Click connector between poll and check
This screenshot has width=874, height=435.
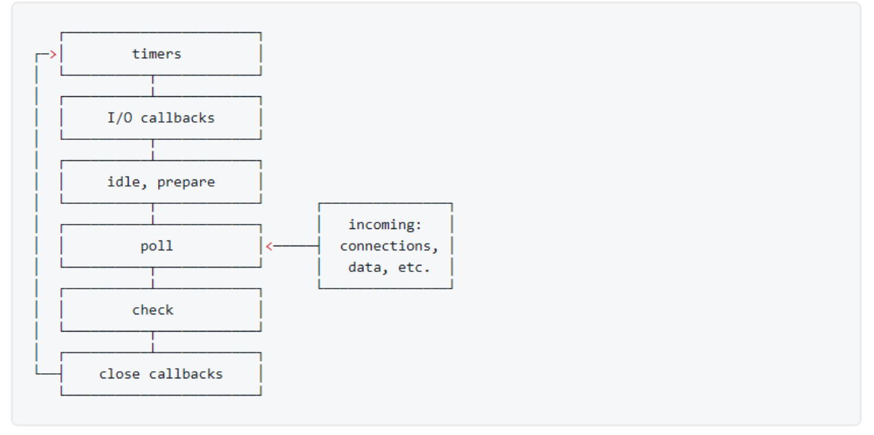click(153, 278)
